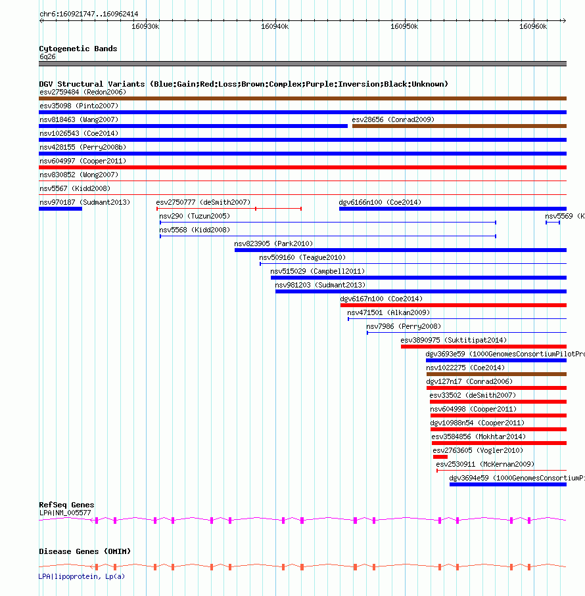
Task: Click esv2750777 (deSmith2007) variant label
Action: point(203,202)
